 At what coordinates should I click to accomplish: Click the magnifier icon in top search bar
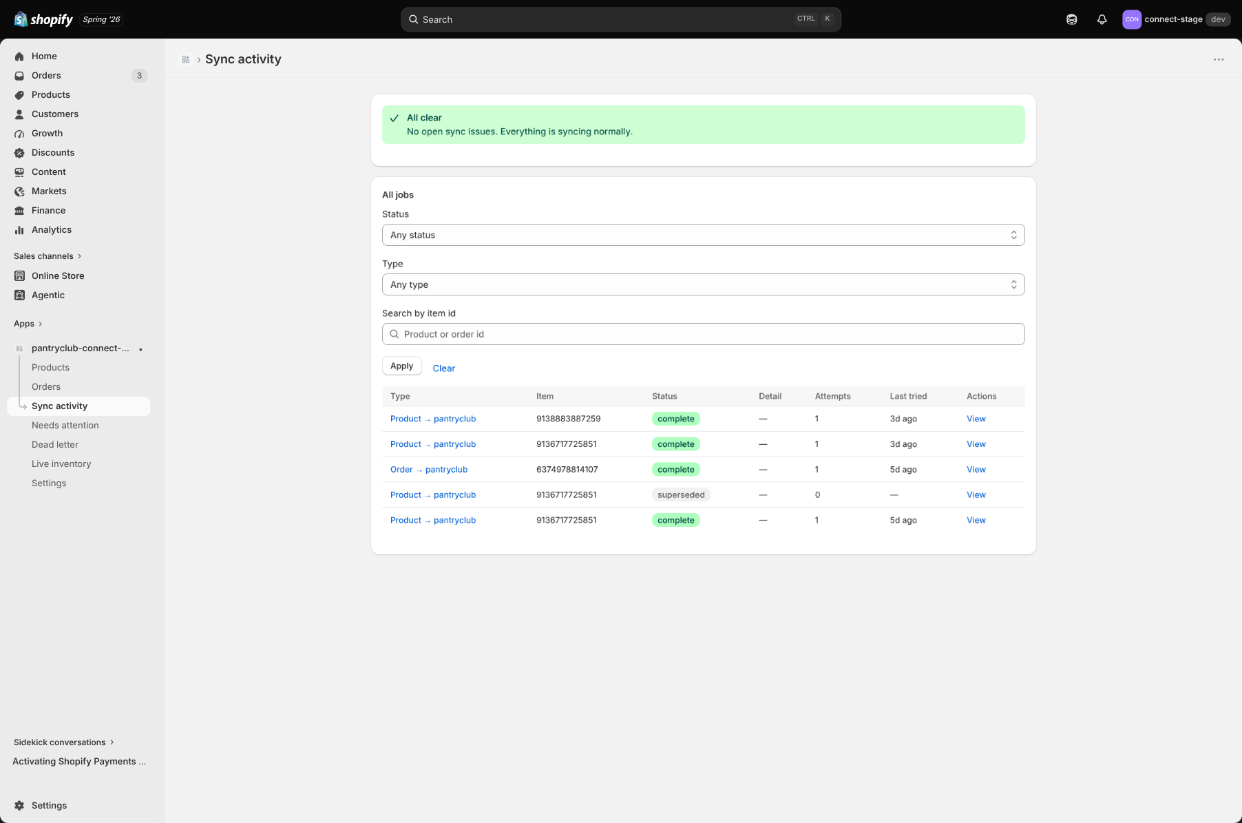tap(414, 19)
